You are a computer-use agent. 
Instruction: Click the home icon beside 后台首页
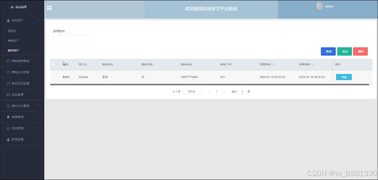(x=12, y=7)
